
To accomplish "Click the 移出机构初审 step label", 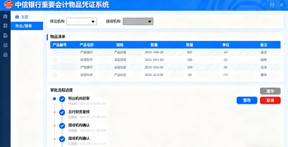I will tap(79, 98).
